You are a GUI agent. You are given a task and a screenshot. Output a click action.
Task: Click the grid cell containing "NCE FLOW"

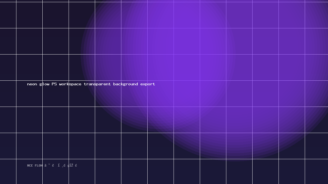29,171
